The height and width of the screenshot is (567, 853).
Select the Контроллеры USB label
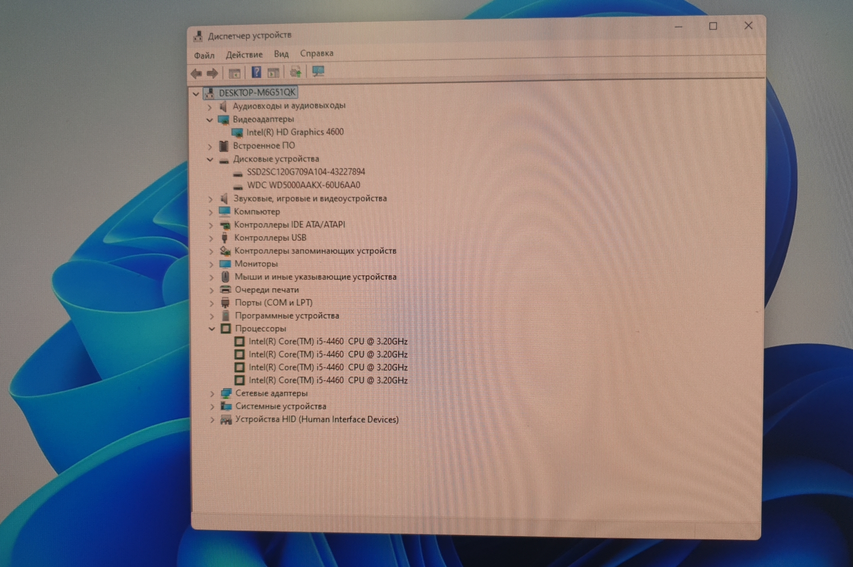pyautogui.click(x=270, y=238)
